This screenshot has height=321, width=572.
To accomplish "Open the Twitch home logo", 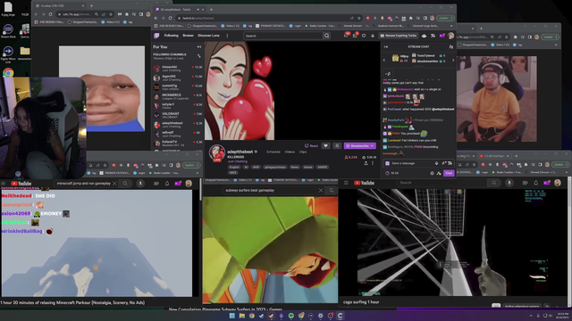I will (x=156, y=36).
